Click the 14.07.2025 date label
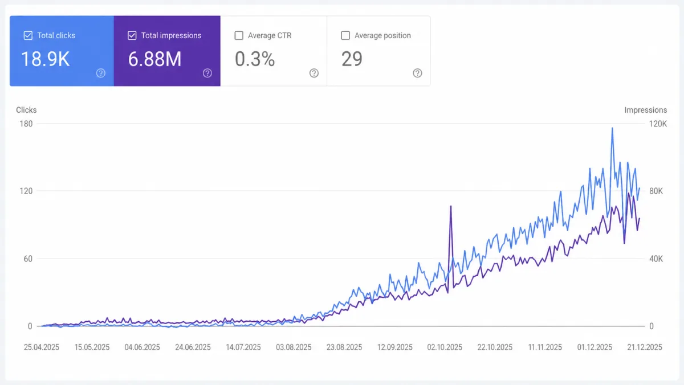The height and width of the screenshot is (385, 684). point(243,347)
